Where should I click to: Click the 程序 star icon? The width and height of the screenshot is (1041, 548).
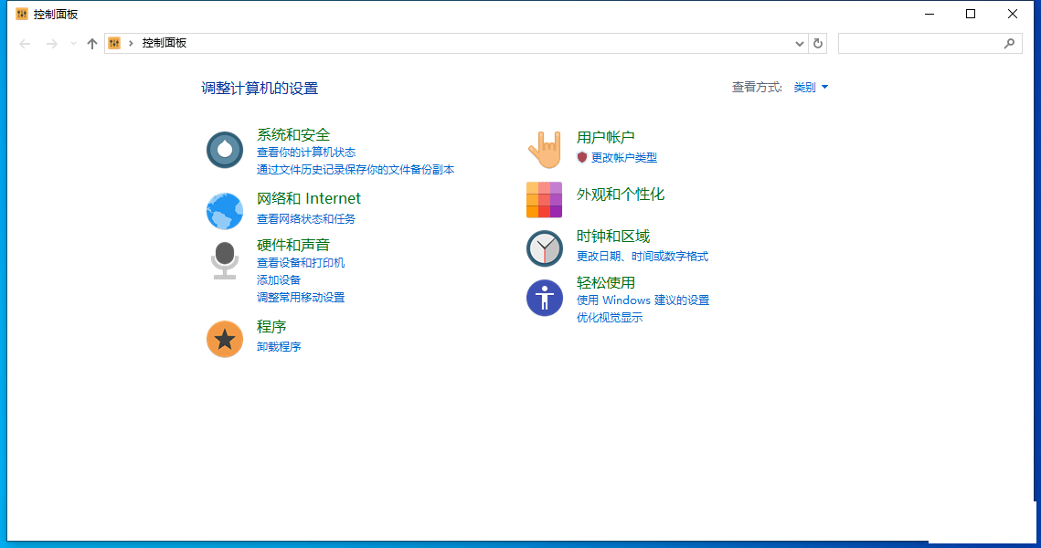[x=225, y=340]
